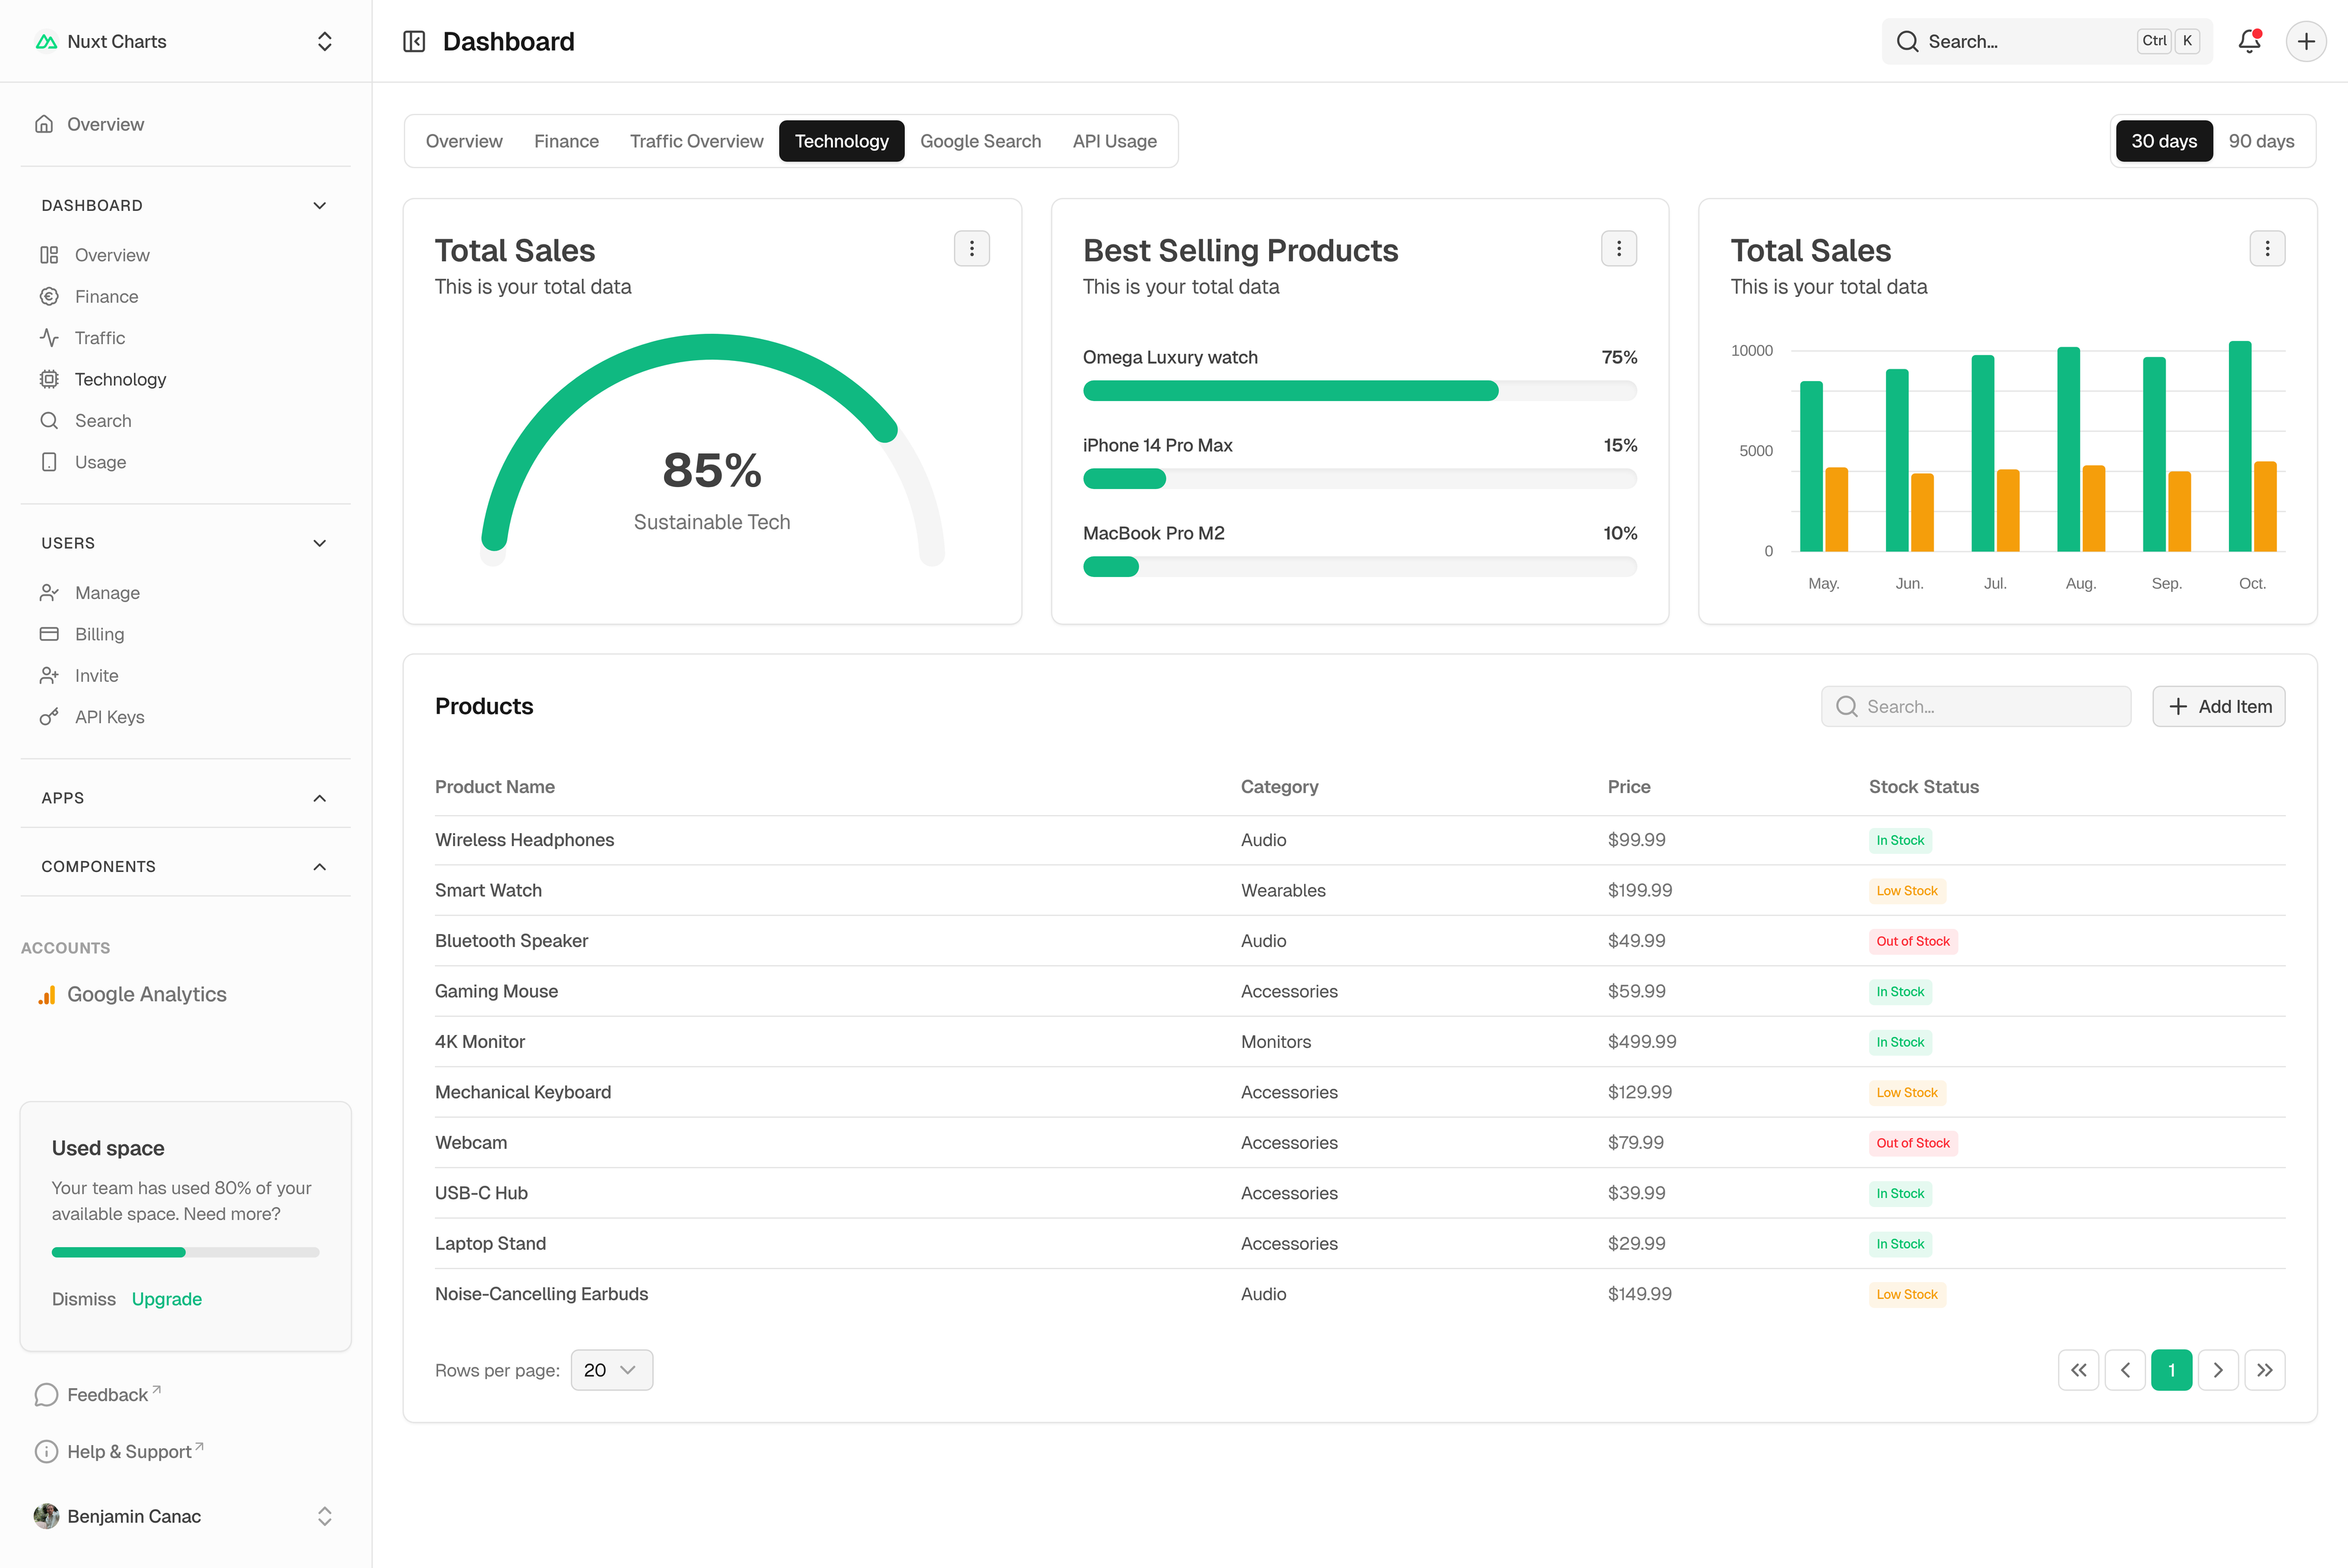Click the plus icon in the header
Image resolution: width=2348 pixels, height=1568 pixels.
[2306, 41]
